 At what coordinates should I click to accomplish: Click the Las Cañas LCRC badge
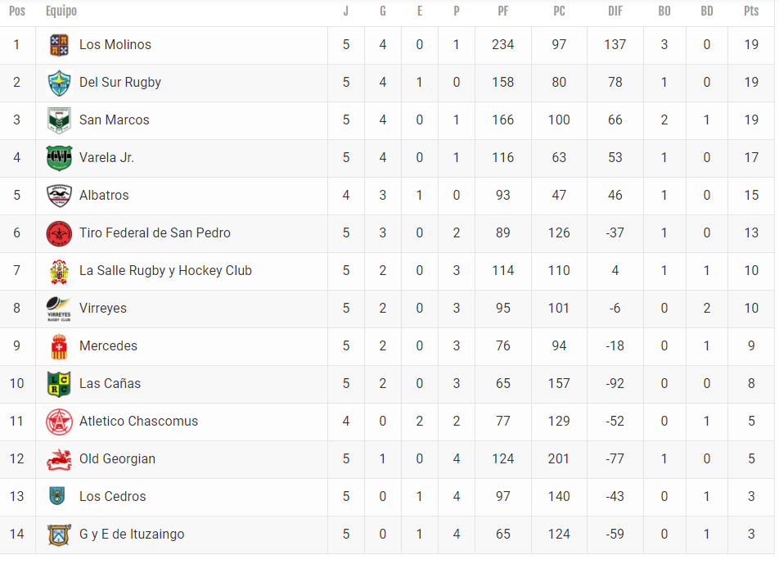click(59, 384)
